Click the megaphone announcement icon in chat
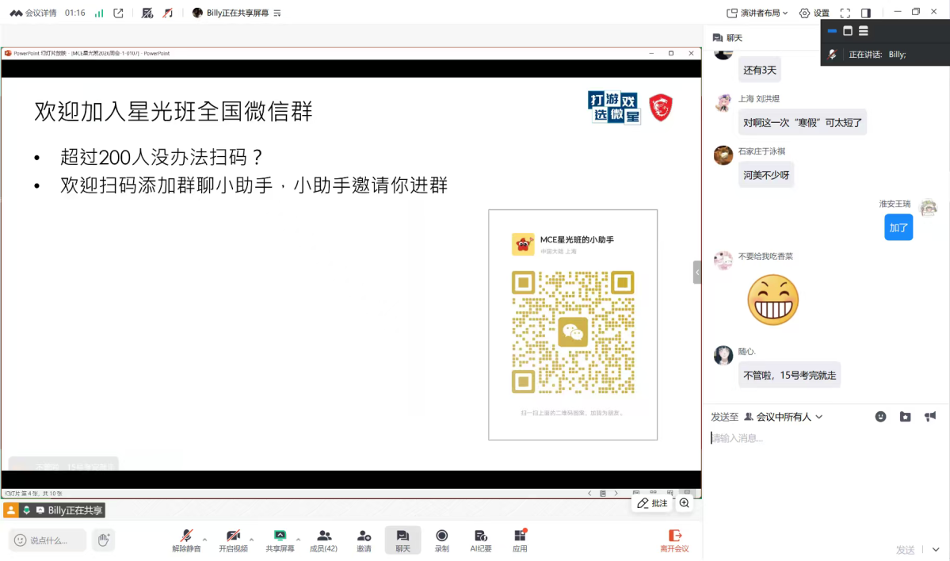This screenshot has width=950, height=561. (929, 416)
